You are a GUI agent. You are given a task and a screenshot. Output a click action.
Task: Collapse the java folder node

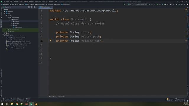[5, 14]
